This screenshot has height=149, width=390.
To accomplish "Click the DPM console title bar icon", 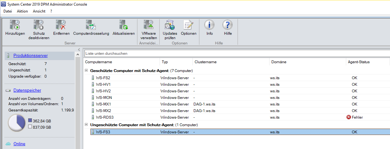I will [x=3, y=4].
